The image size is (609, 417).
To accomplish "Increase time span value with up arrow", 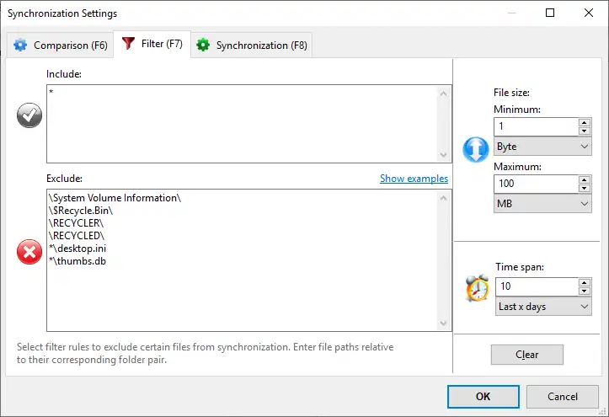I will click(x=584, y=283).
